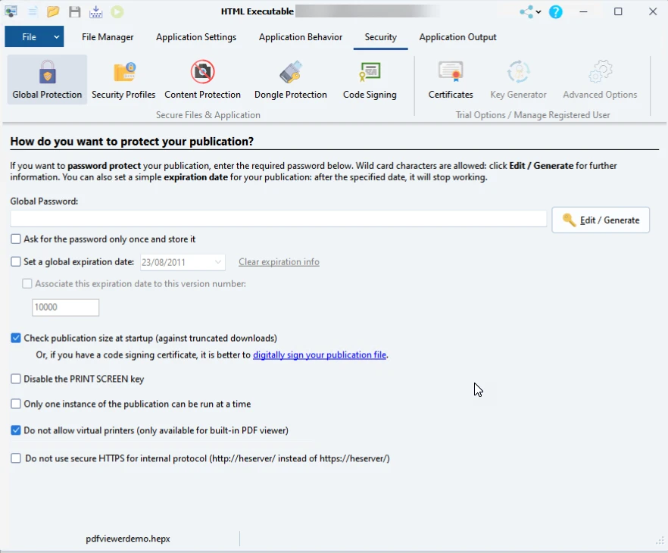668x553 pixels.
Task: Click the Edit / Generate button
Action: (x=601, y=220)
